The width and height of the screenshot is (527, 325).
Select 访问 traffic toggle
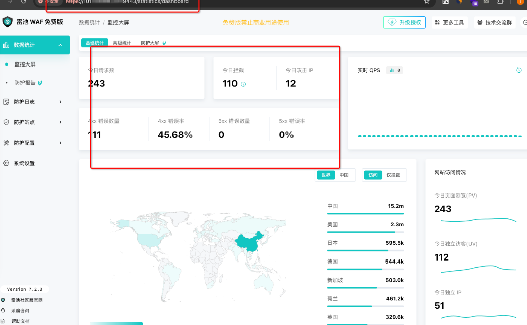tap(373, 175)
